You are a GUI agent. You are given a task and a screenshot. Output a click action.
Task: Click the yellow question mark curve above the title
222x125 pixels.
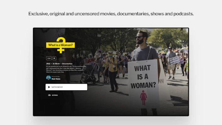pyautogui.click(x=62, y=39)
